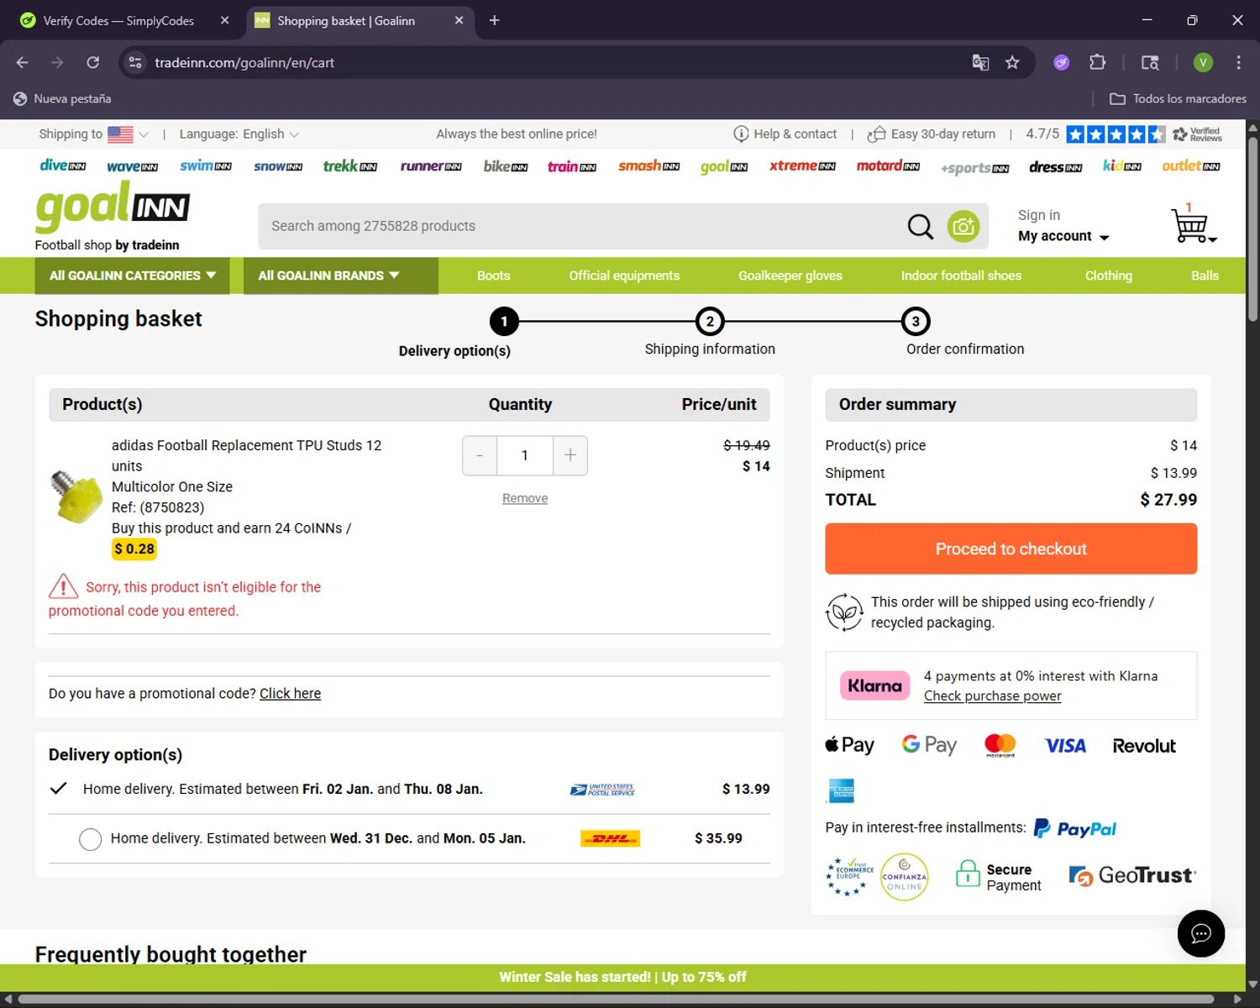Open Check purchase power Klarna link

pos(992,696)
